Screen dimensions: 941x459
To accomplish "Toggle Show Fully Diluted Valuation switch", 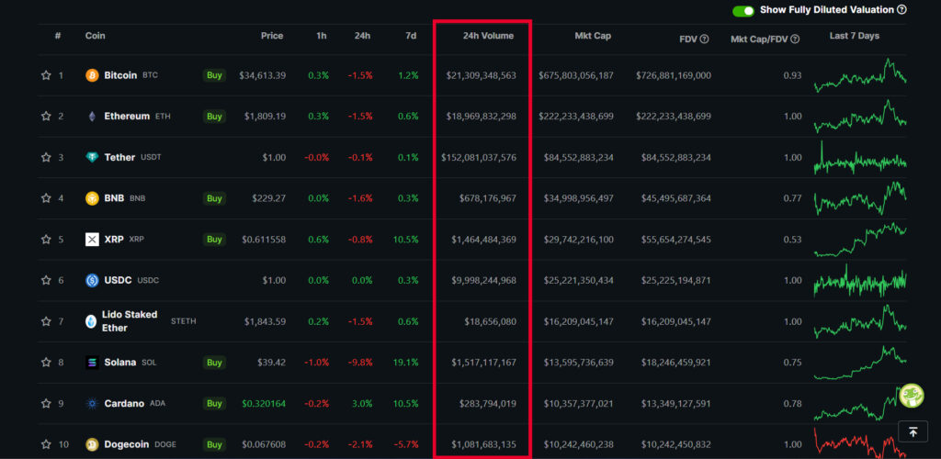I will tap(743, 11).
